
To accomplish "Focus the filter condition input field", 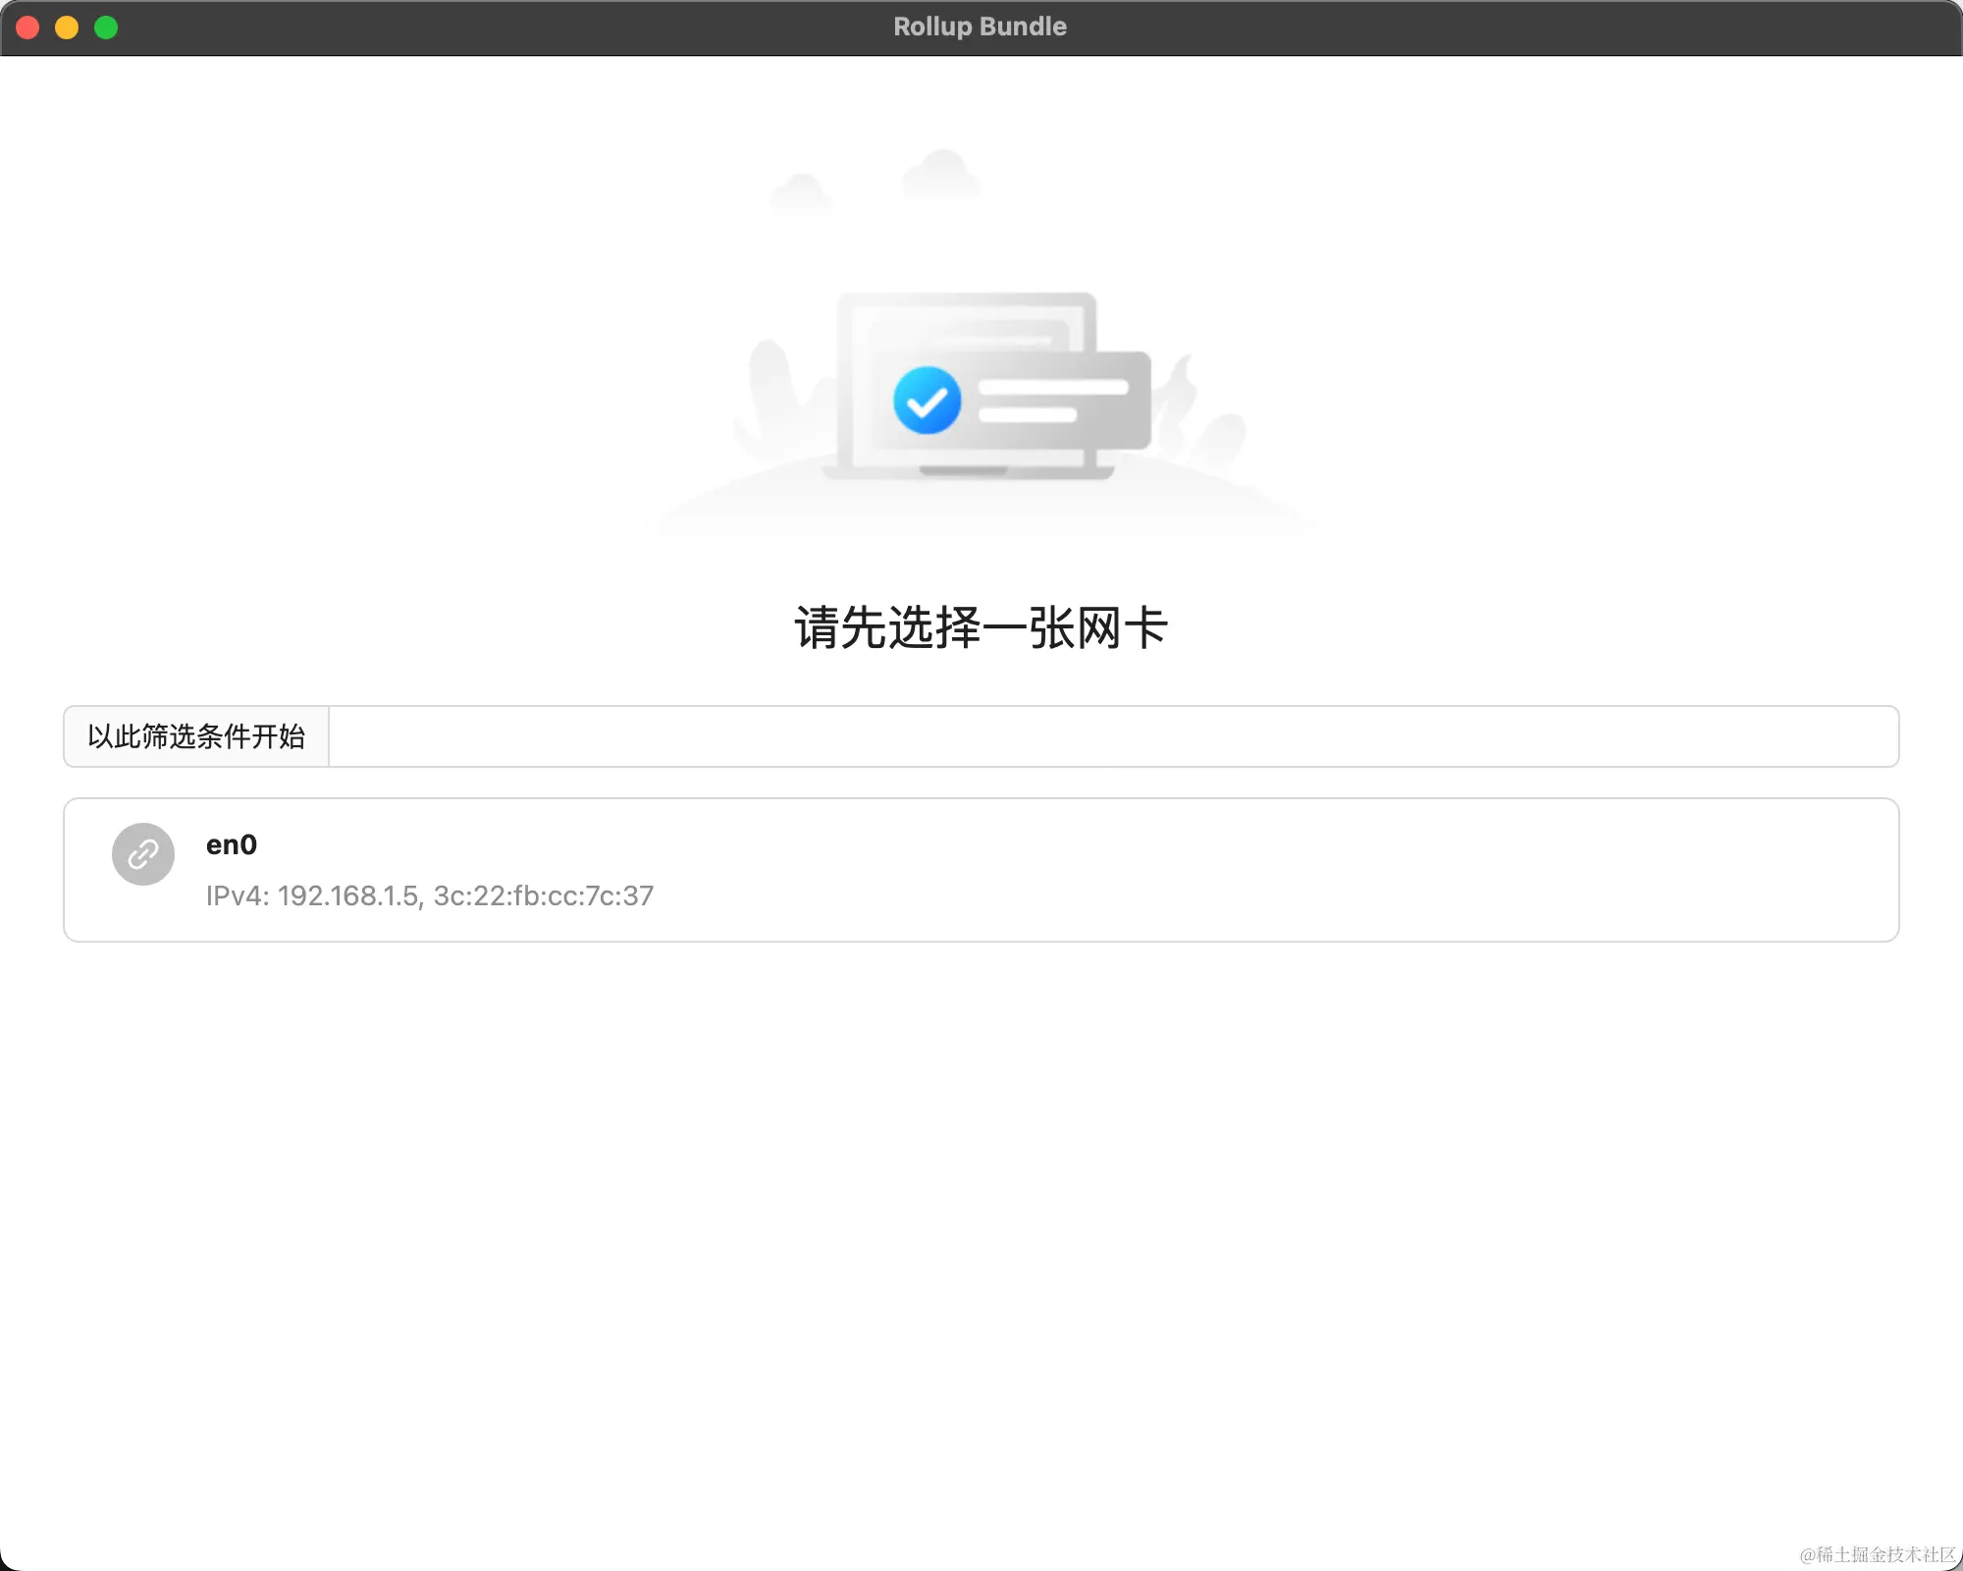I will click(x=1112, y=736).
